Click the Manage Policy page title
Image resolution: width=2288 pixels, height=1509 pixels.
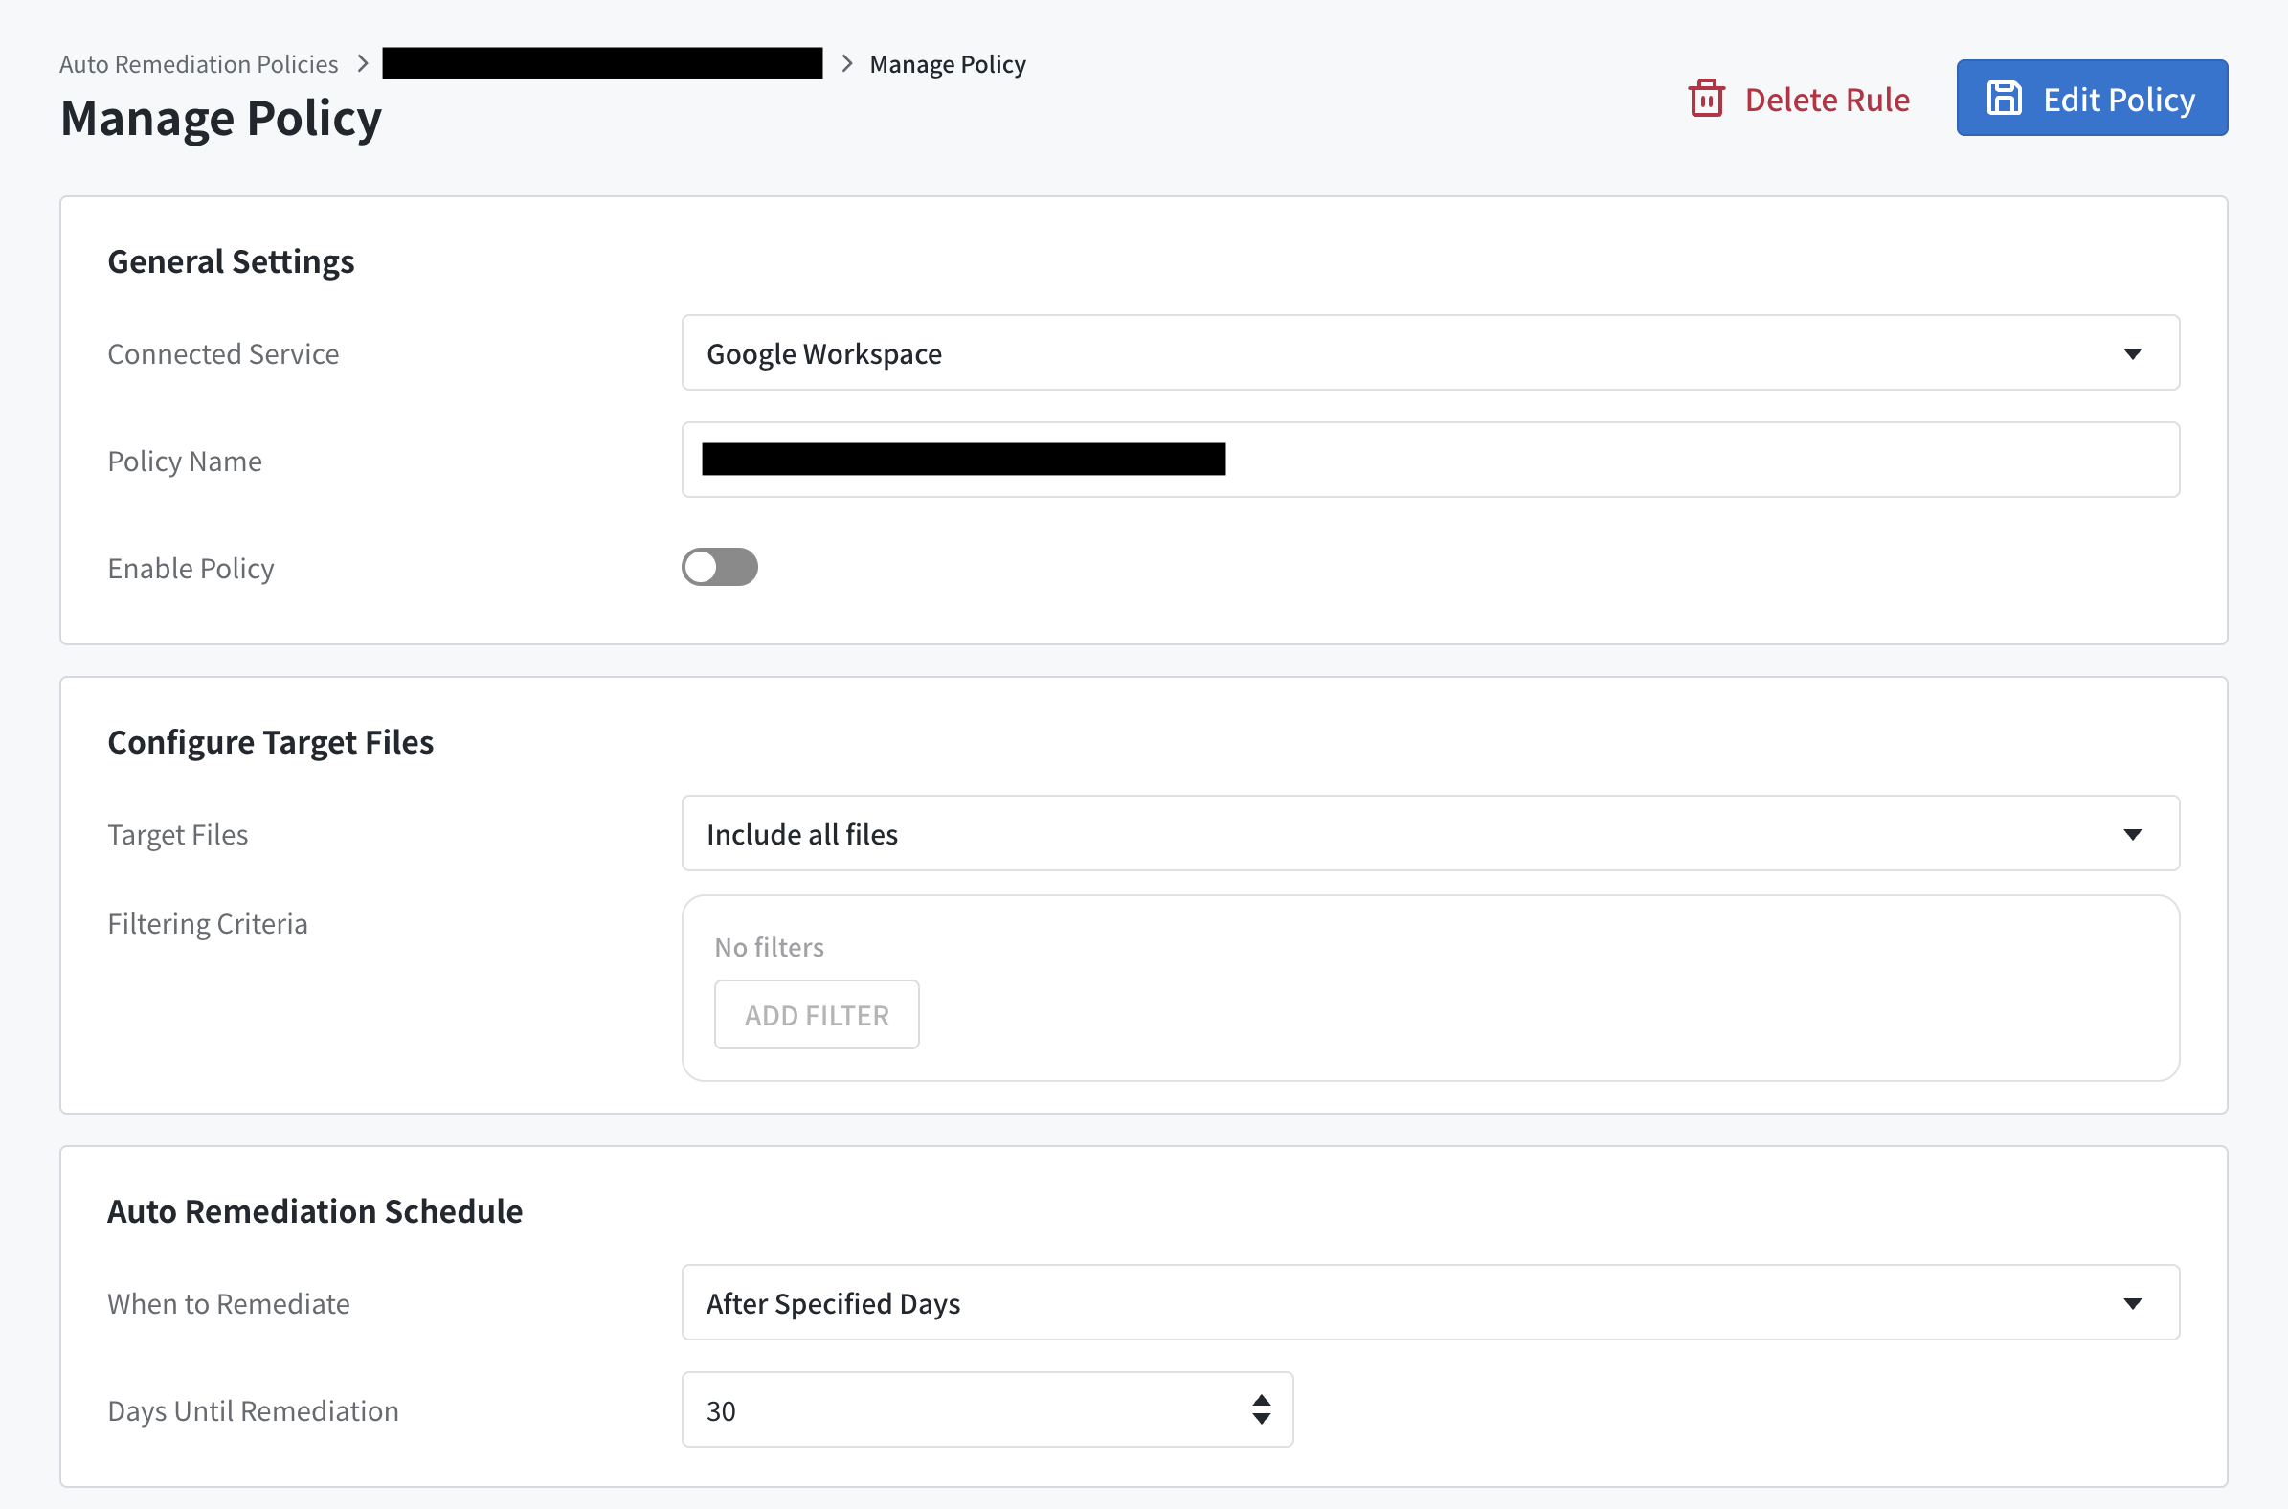tap(221, 120)
